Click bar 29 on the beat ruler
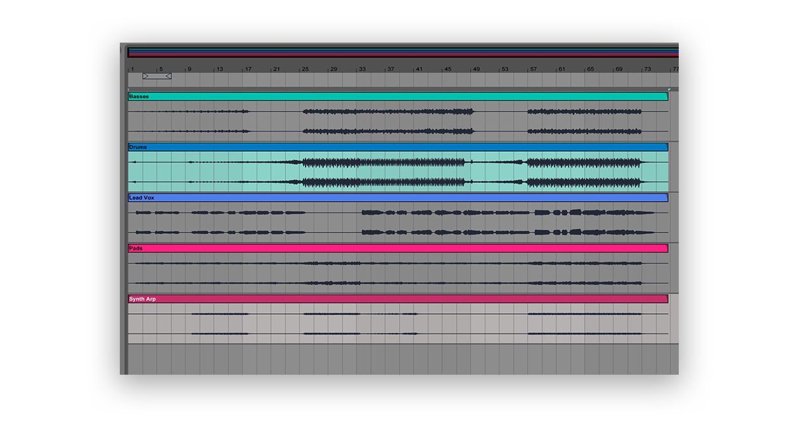803x428 pixels. tap(334, 68)
